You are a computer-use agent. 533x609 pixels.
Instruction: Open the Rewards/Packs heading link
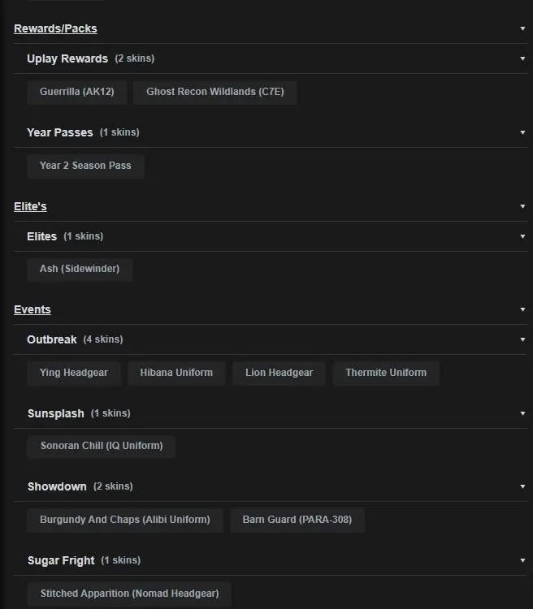pyautogui.click(x=55, y=29)
